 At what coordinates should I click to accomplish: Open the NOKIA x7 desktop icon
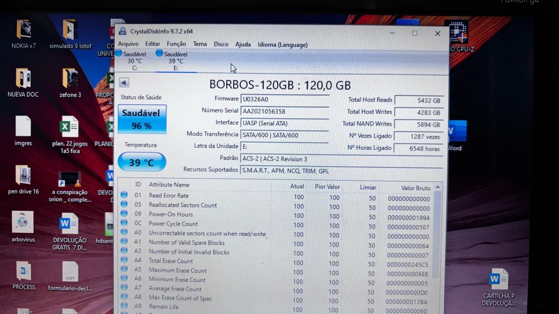[24, 34]
